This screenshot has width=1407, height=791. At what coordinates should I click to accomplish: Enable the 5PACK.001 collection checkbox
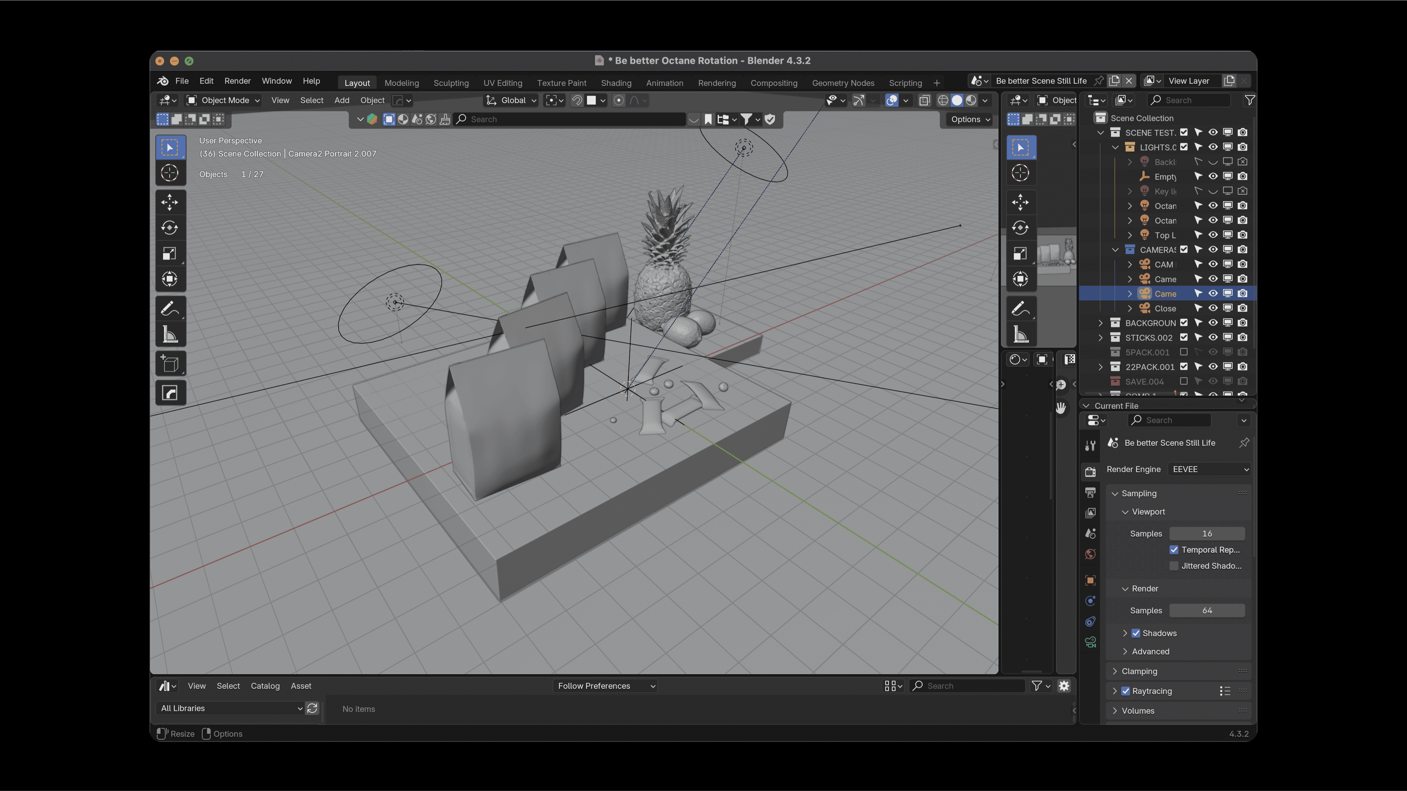1183,352
